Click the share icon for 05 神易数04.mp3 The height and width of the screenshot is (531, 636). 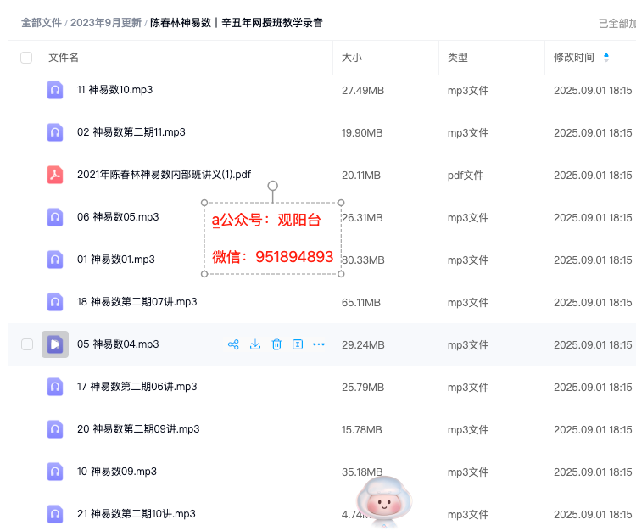click(233, 344)
